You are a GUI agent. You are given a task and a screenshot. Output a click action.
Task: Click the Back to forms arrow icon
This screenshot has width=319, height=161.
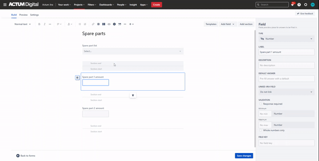(x=18, y=156)
